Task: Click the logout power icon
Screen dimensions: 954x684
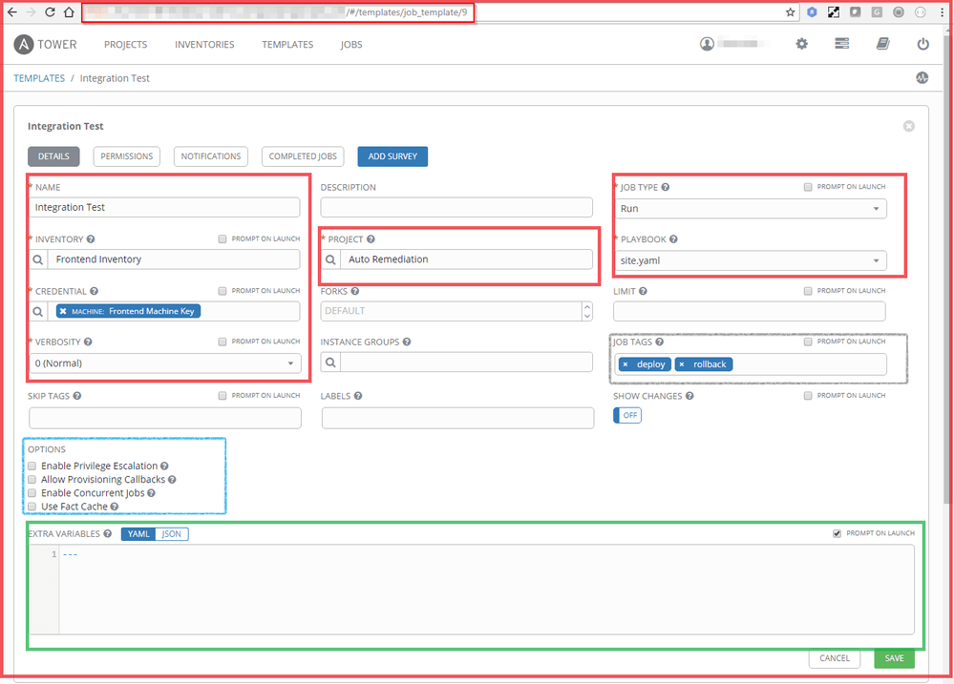Action: [922, 44]
